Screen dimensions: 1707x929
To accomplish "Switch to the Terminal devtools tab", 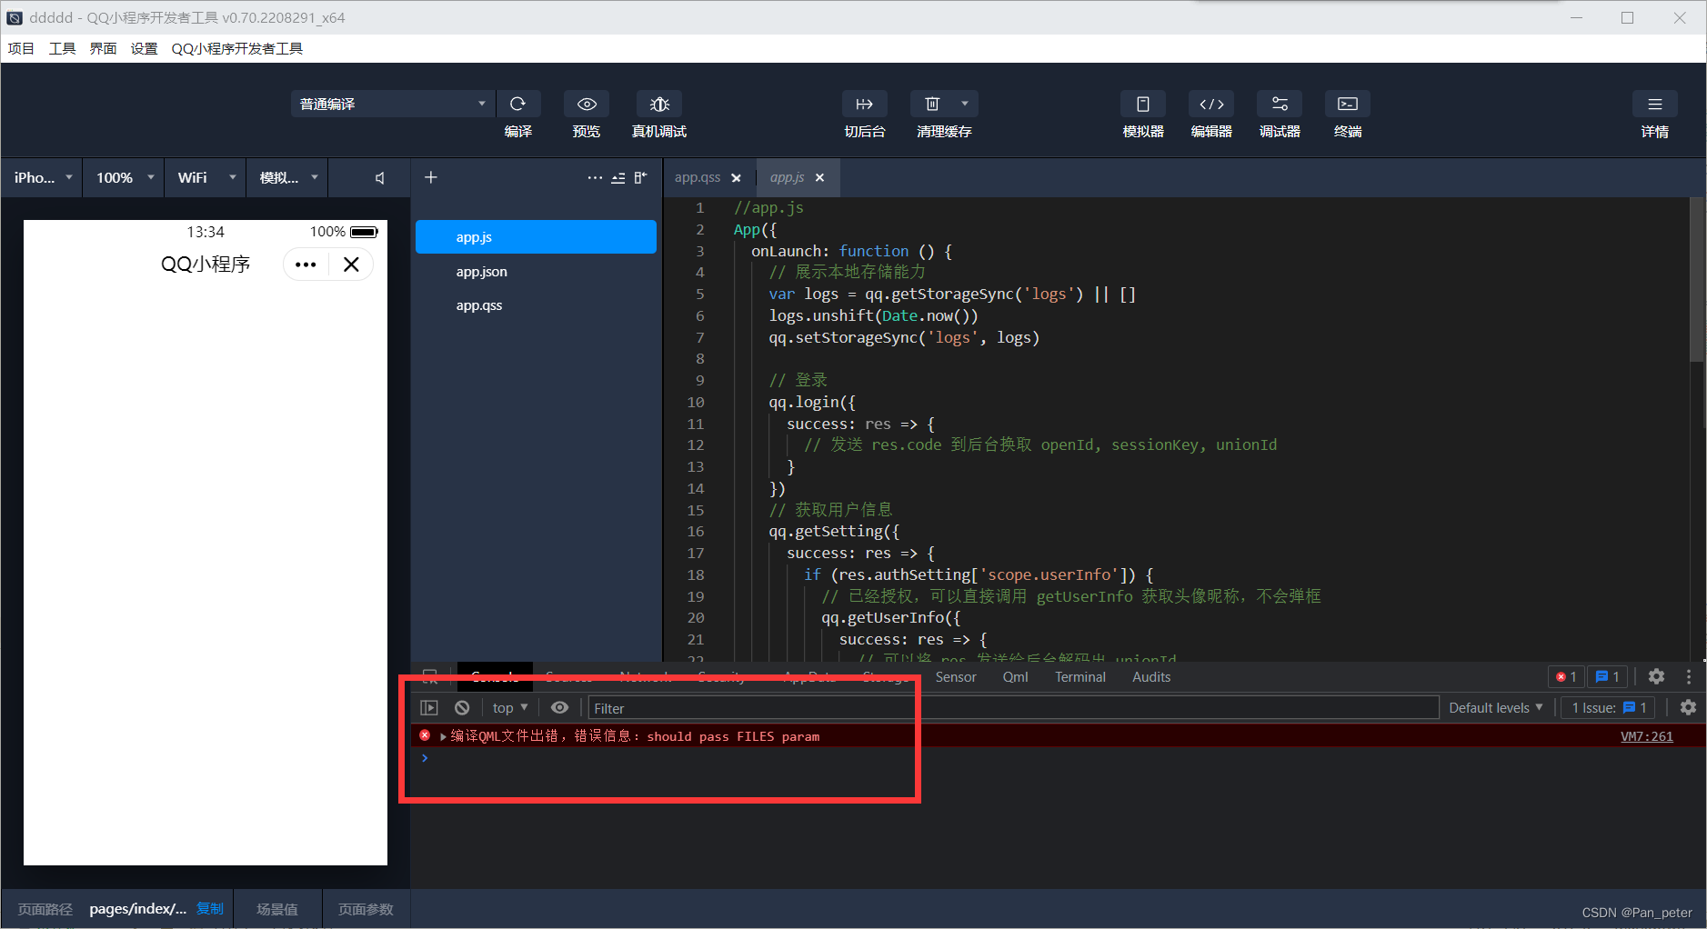I will coord(1080,676).
